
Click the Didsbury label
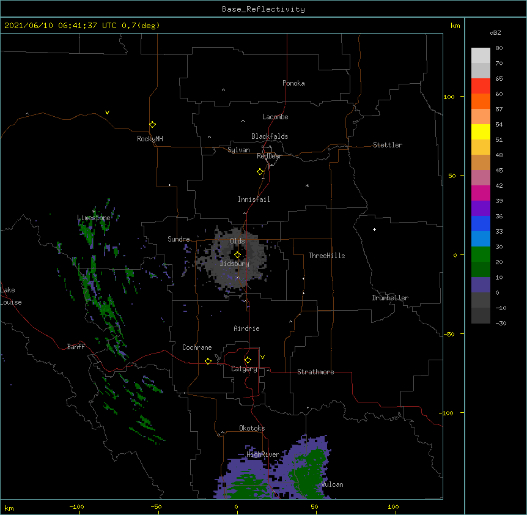tap(235, 264)
